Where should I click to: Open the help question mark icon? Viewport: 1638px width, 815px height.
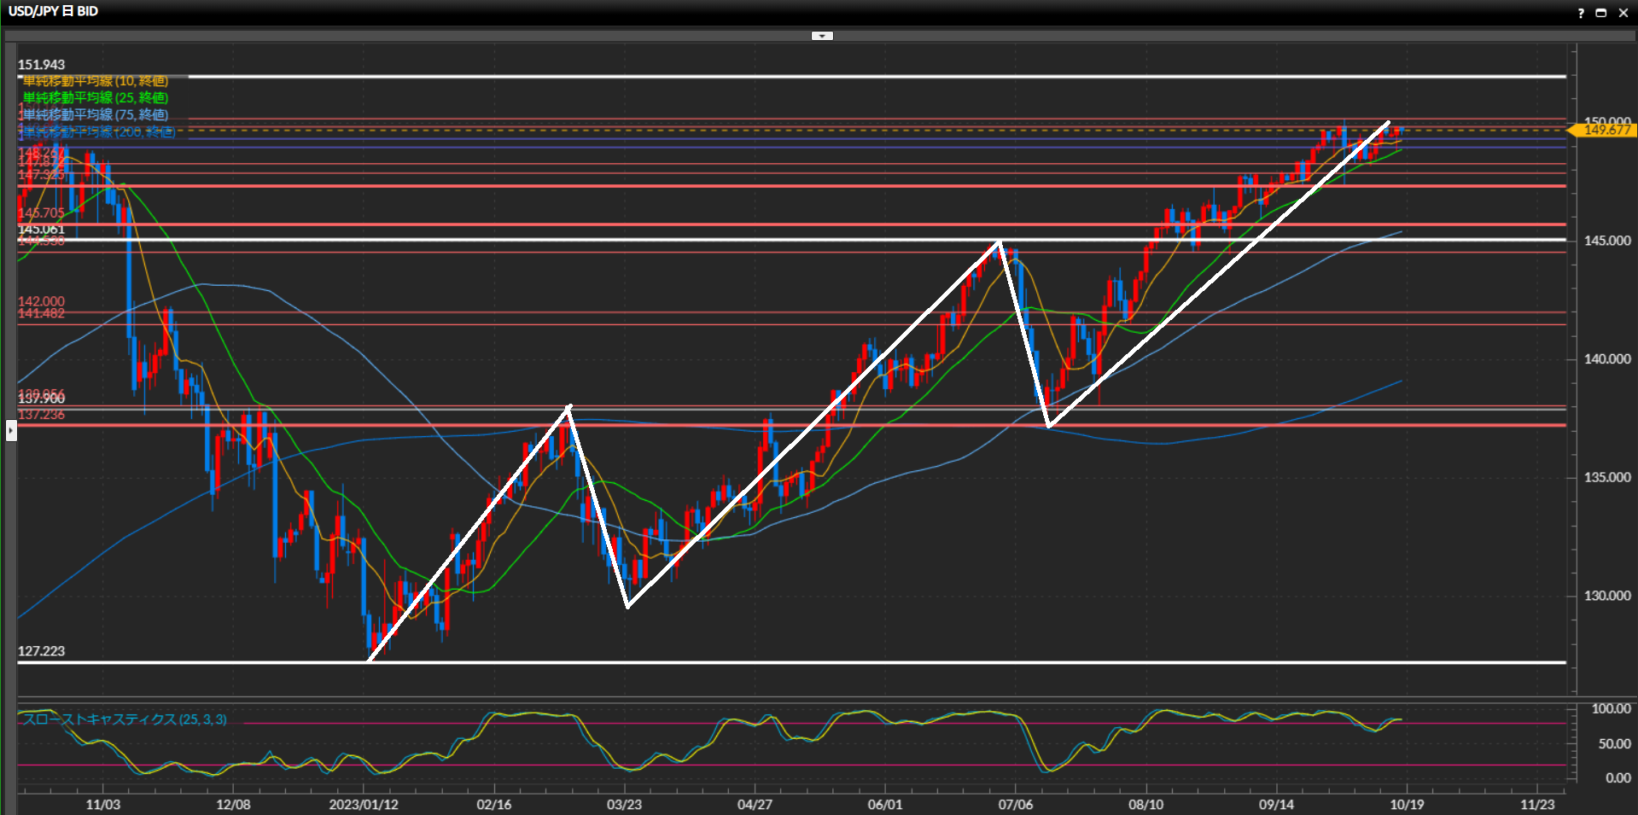tap(1581, 13)
